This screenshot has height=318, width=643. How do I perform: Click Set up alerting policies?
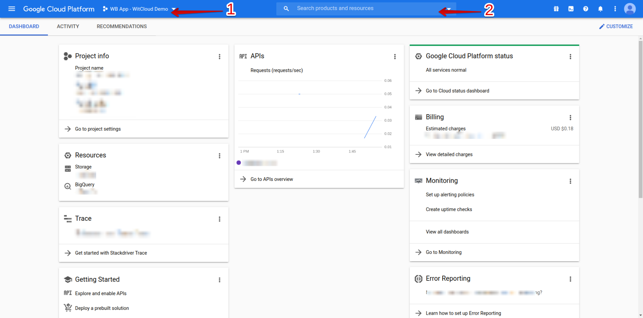coord(450,195)
